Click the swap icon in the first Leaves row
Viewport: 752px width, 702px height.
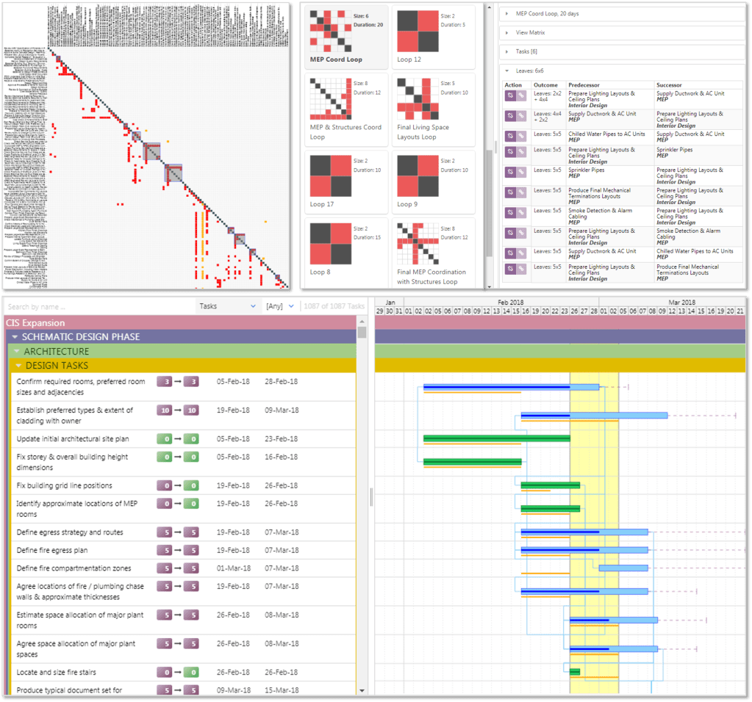(509, 95)
